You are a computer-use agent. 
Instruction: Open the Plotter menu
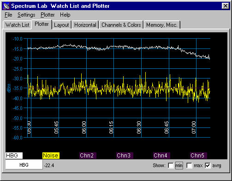tap(48, 15)
